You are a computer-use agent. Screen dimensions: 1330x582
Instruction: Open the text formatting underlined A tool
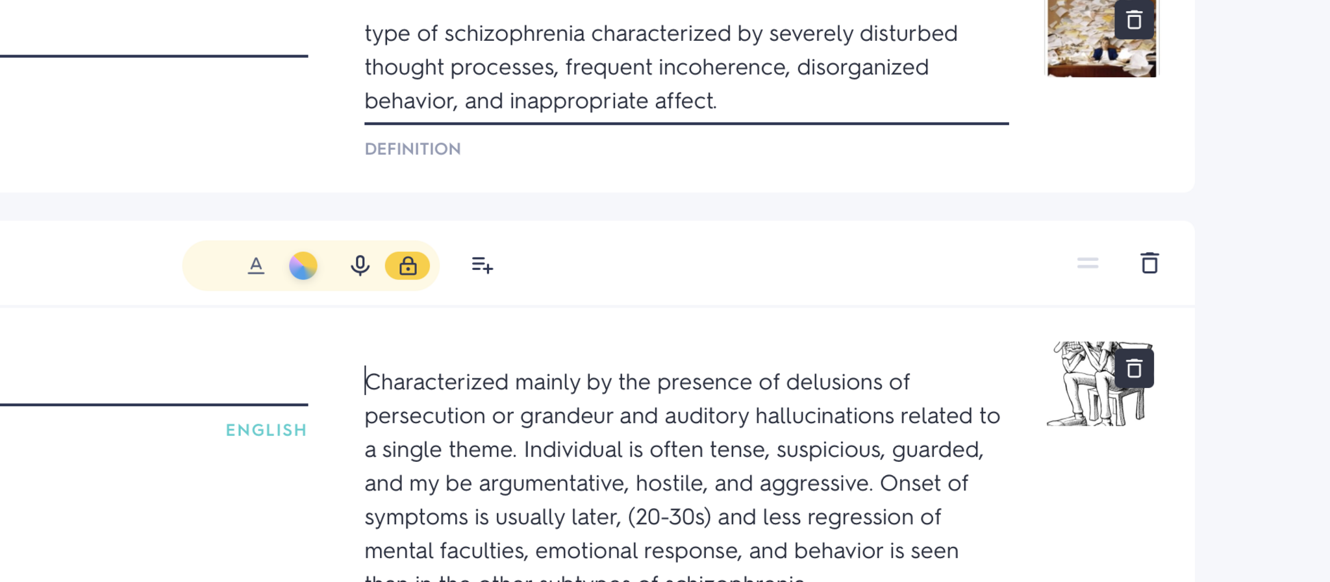point(256,265)
